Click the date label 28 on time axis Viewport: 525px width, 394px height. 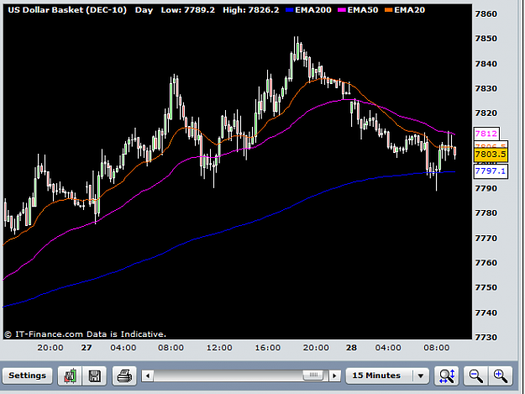[x=351, y=348]
